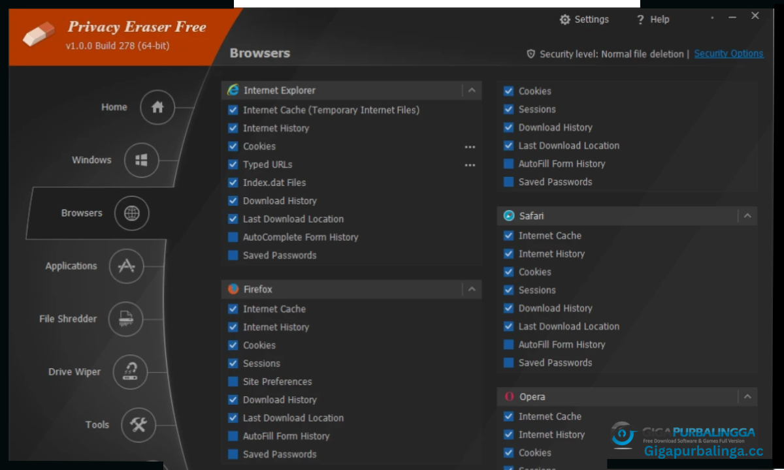Collapse the Firefox section
Screen dimensions: 784x470
pos(472,289)
